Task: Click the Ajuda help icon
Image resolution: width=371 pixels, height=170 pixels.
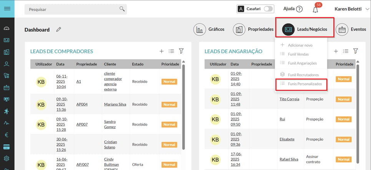Action: pyautogui.click(x=299, y=9)
